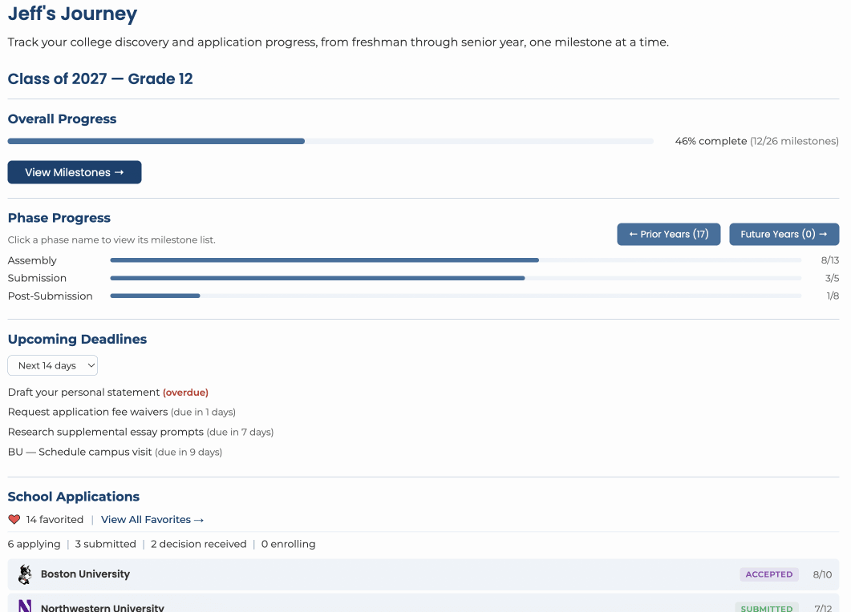851x612 pixels.
Task: Click the Submission progress bar
Action: pyautogui.click(x=456, y=278)
